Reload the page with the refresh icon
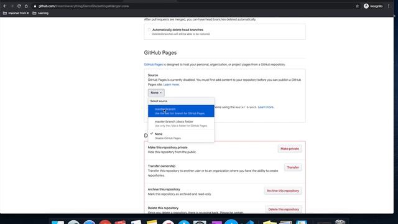 pos(19,6)
